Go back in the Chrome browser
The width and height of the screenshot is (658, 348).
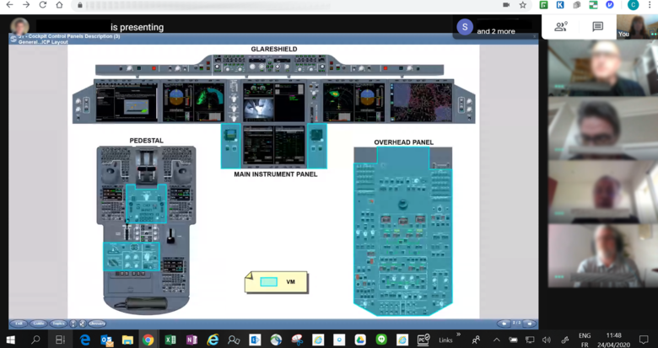[9, 5]
